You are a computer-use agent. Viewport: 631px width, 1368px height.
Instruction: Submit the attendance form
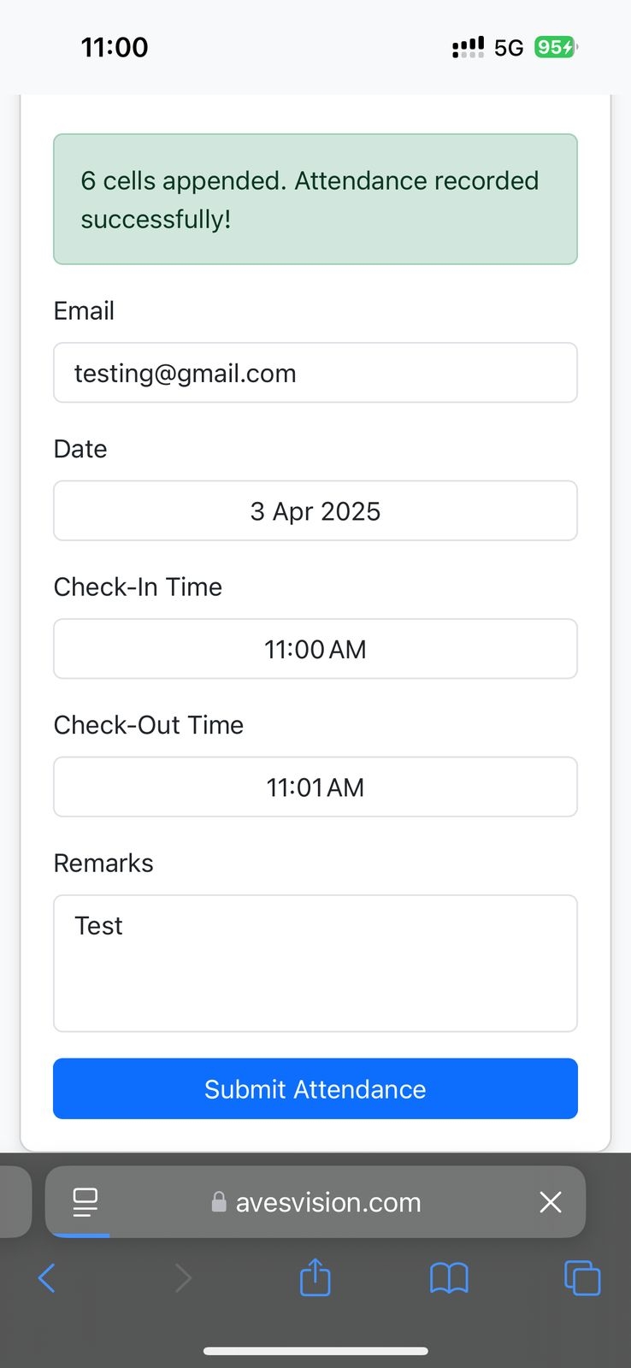[x=315, y=1088]
